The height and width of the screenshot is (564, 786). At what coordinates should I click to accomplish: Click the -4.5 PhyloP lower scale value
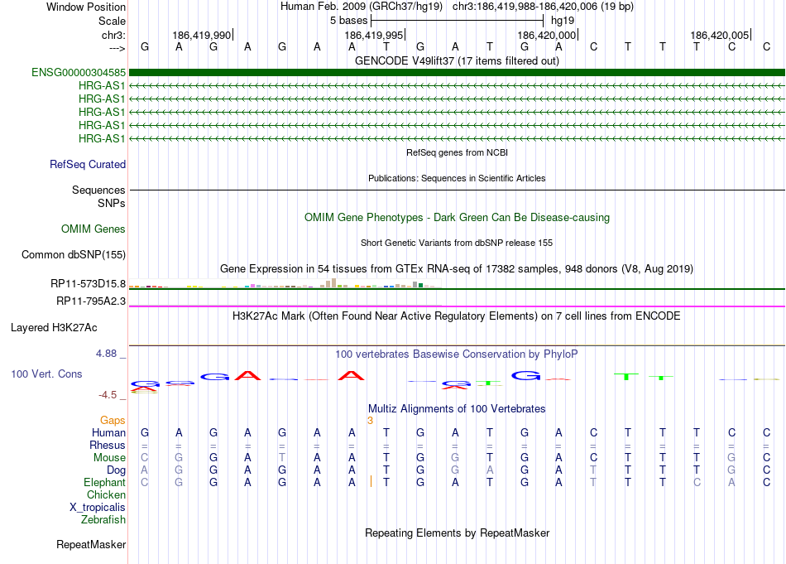tap(108, 395)
